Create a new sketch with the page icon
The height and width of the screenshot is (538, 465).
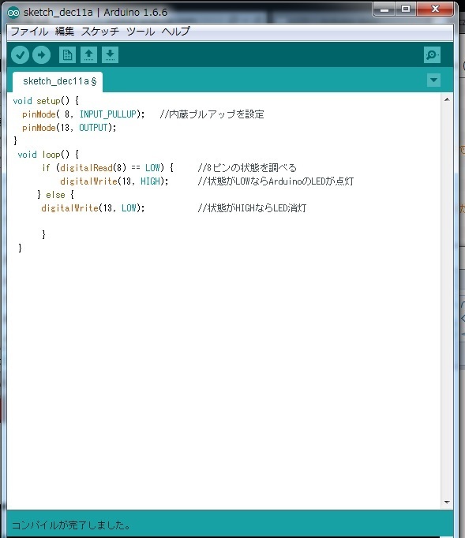click(67, 55)
